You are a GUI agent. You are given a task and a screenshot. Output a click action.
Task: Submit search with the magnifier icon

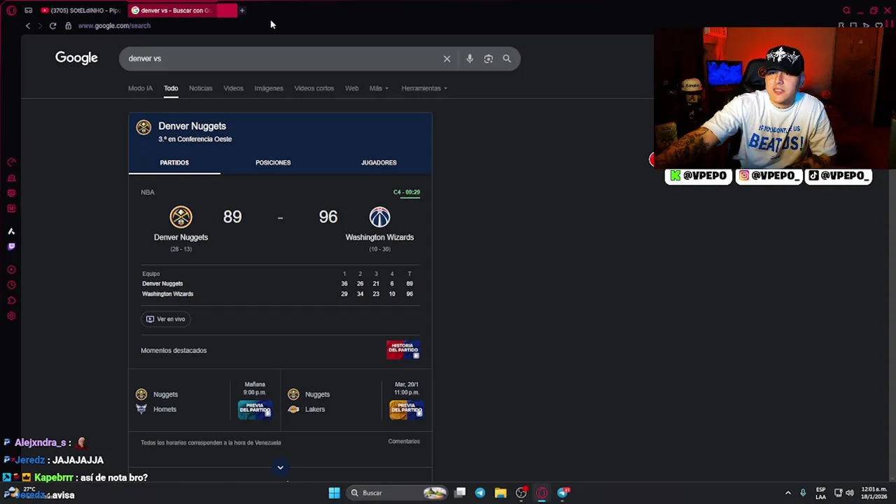click(x=507, y=59)
